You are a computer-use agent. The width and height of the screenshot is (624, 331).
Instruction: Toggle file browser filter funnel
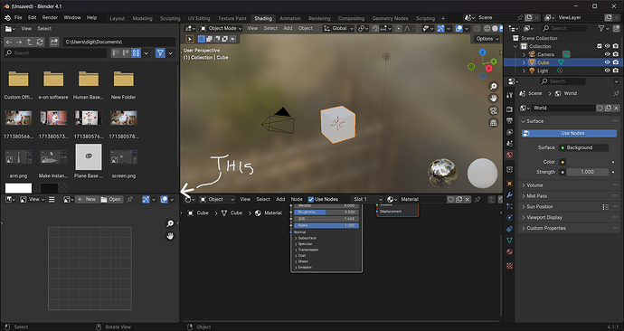click(160, 53)
